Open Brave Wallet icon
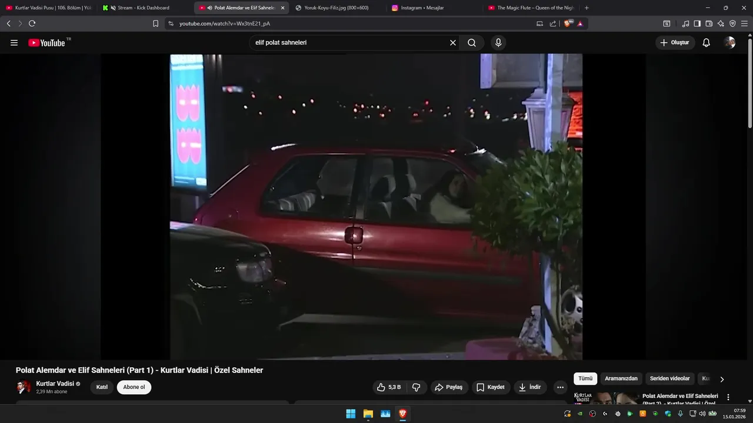 point(709,23)
